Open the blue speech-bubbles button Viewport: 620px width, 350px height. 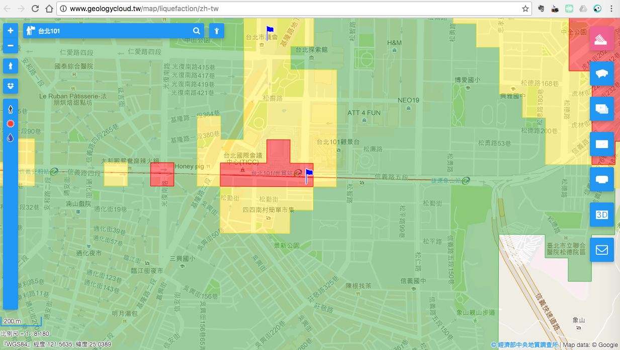tap(602, 74)
